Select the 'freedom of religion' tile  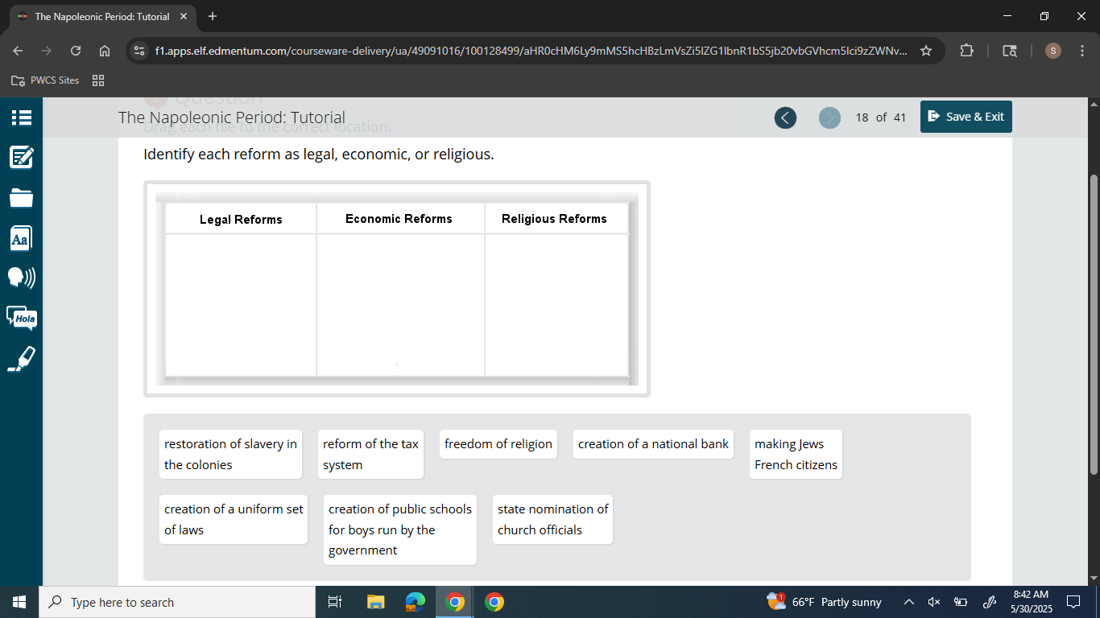coord(498,444)
